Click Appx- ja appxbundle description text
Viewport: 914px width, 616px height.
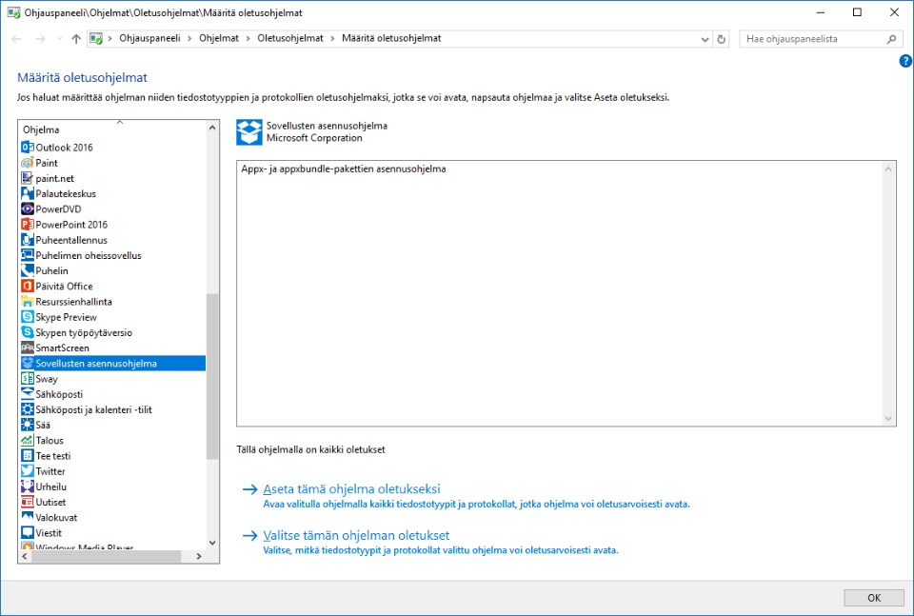pos(344,169)
